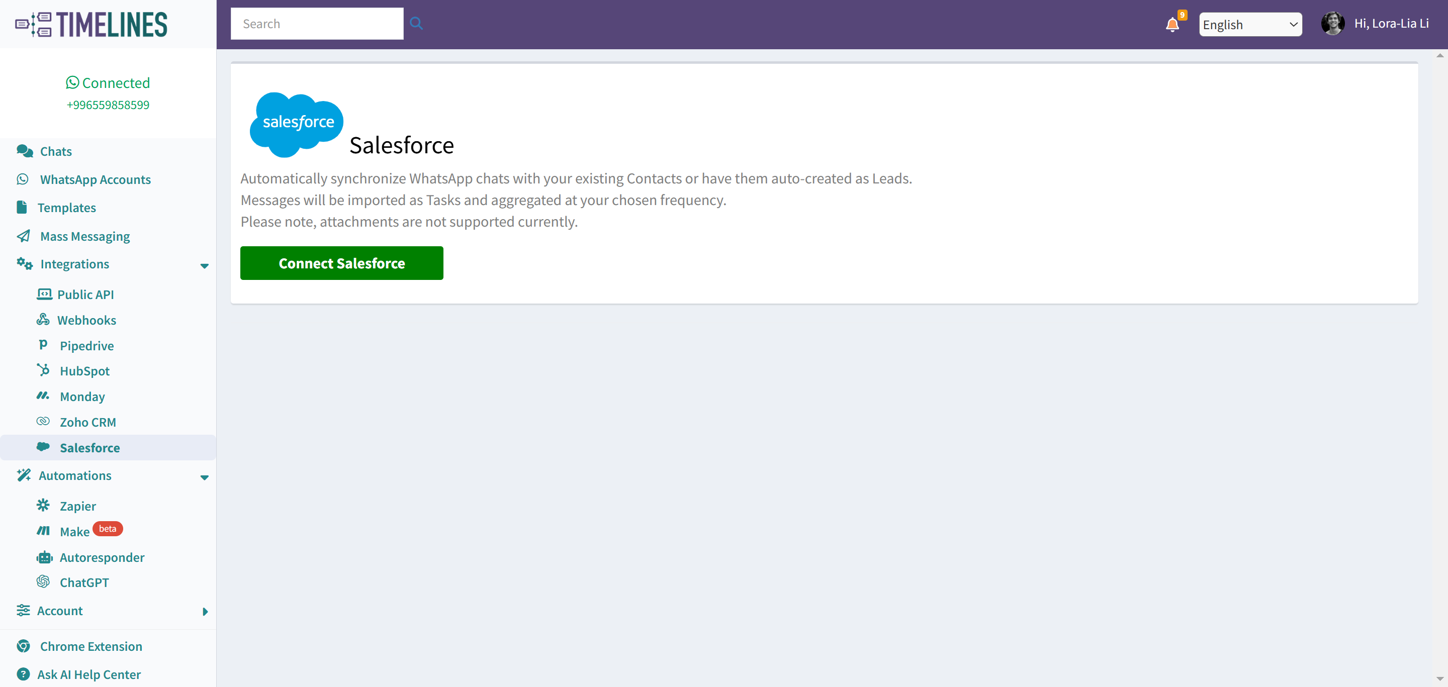The height and width of the screenshot is (687, 1448).
Task: Click the +996559858599 phone number
Action: coord(108,105)
